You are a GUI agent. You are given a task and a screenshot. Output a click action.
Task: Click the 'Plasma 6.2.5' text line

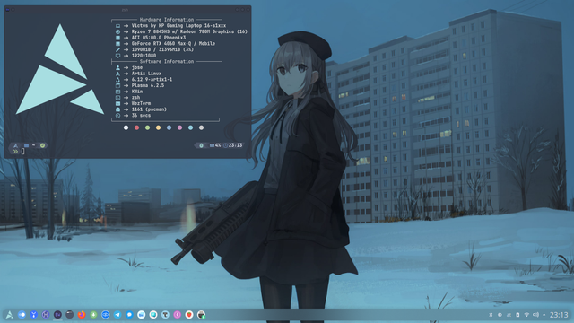point(148,85)
